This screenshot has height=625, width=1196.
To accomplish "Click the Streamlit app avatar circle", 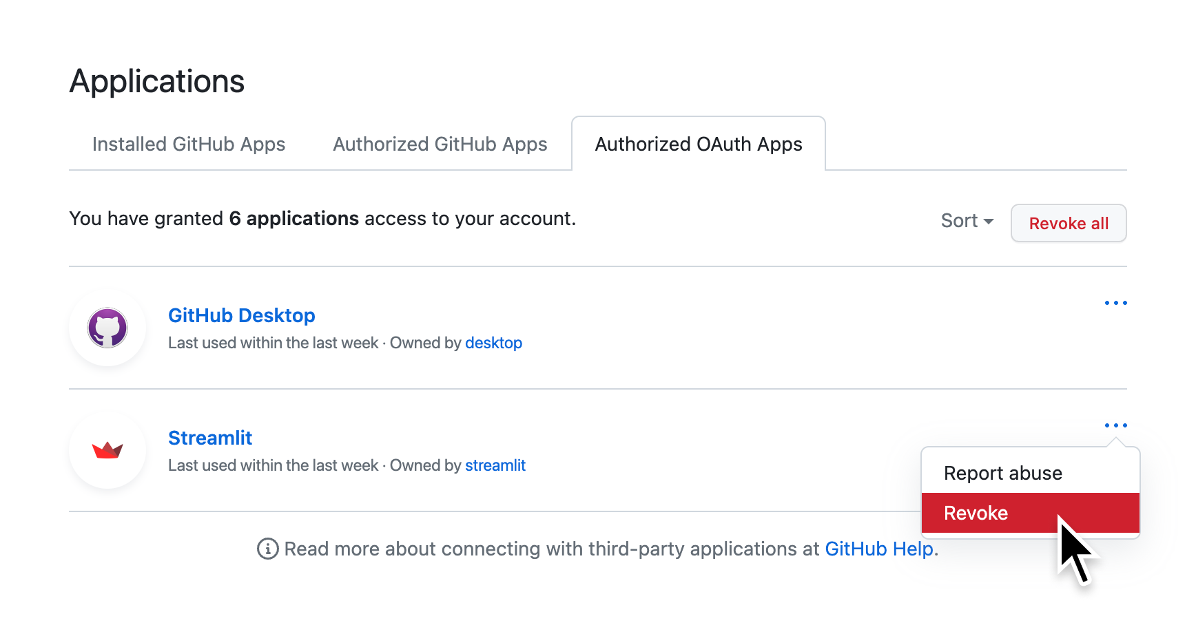I will 107,450.
